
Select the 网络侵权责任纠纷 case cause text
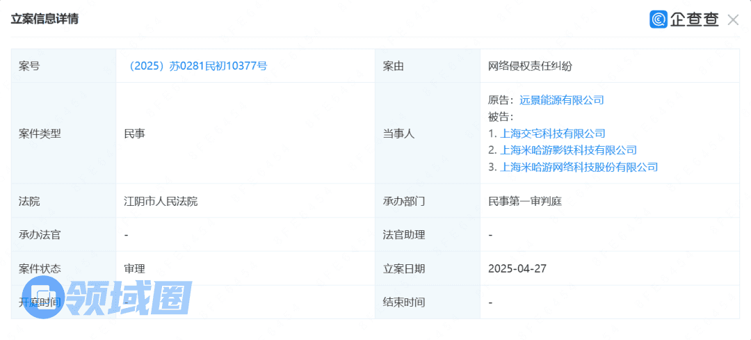point(531,66)
